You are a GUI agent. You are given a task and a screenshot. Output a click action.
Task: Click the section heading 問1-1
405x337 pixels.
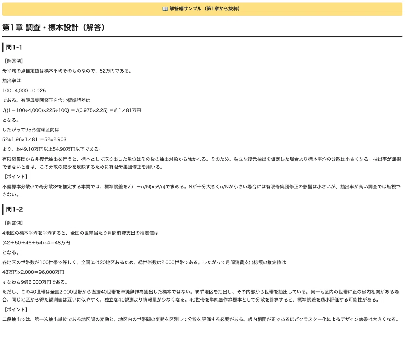[x=14, y=47]
